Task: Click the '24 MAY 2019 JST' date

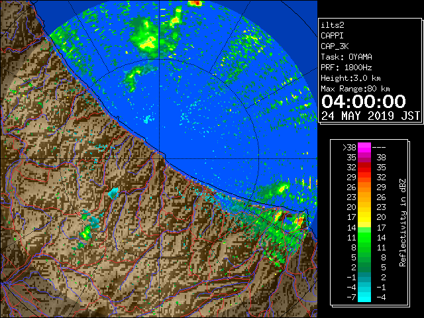Action: [x=370, y=116]
